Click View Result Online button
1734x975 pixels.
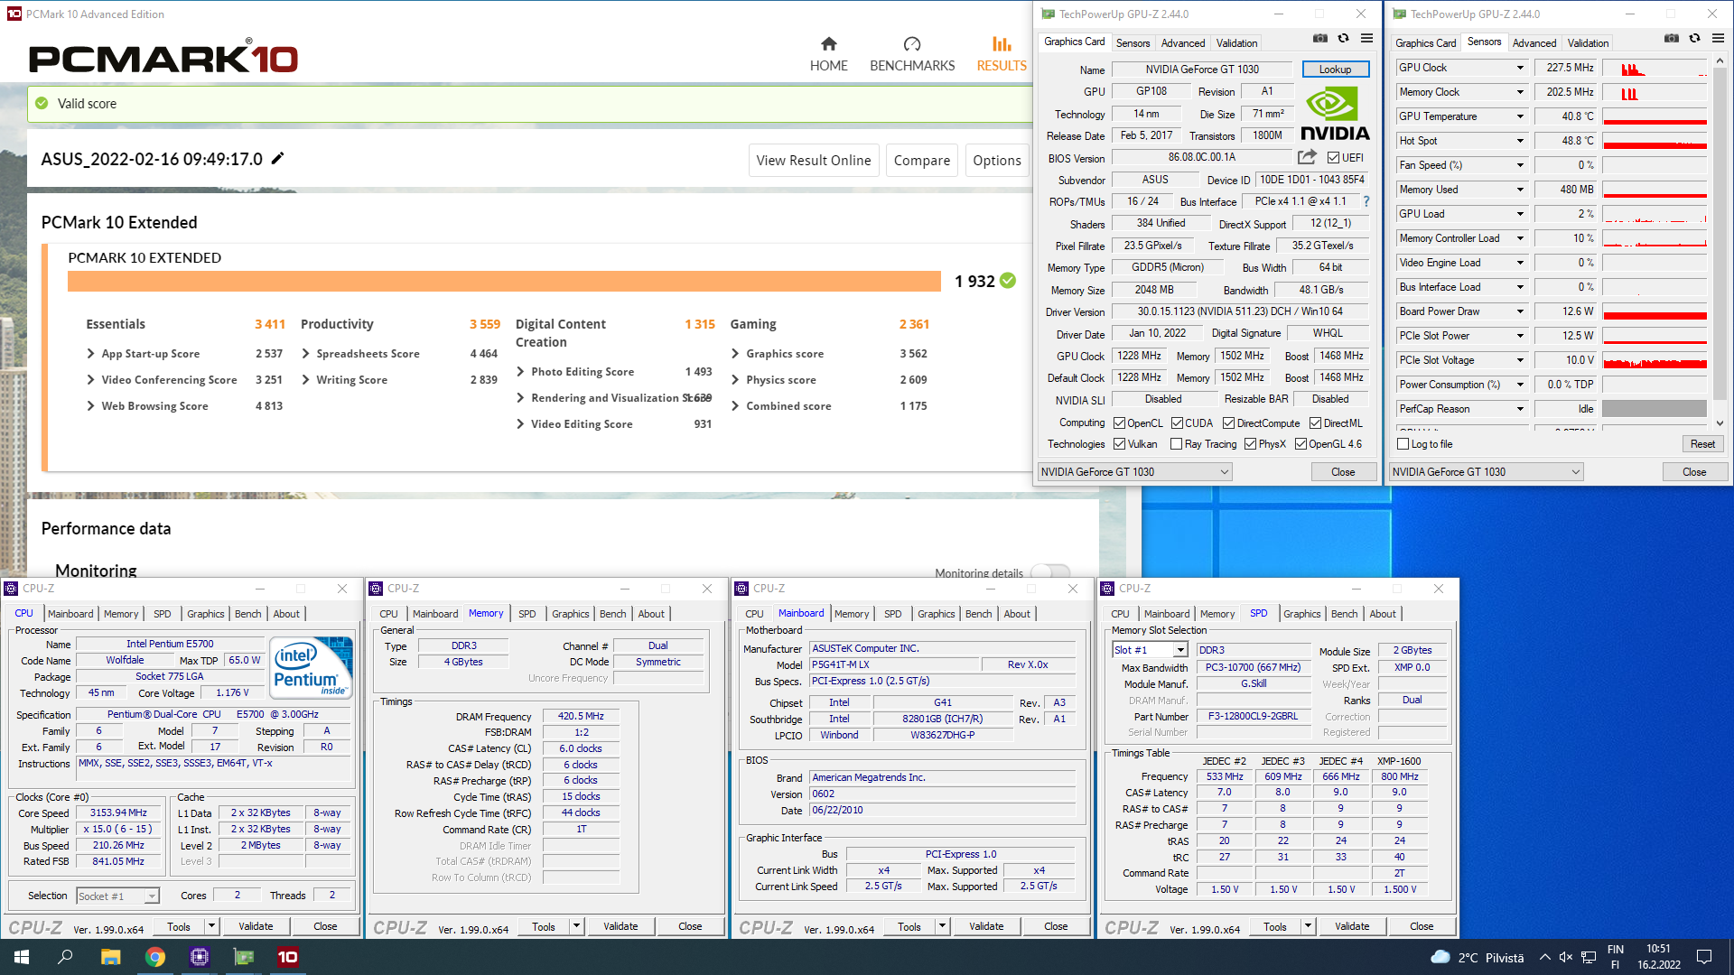tap(813, 161)
